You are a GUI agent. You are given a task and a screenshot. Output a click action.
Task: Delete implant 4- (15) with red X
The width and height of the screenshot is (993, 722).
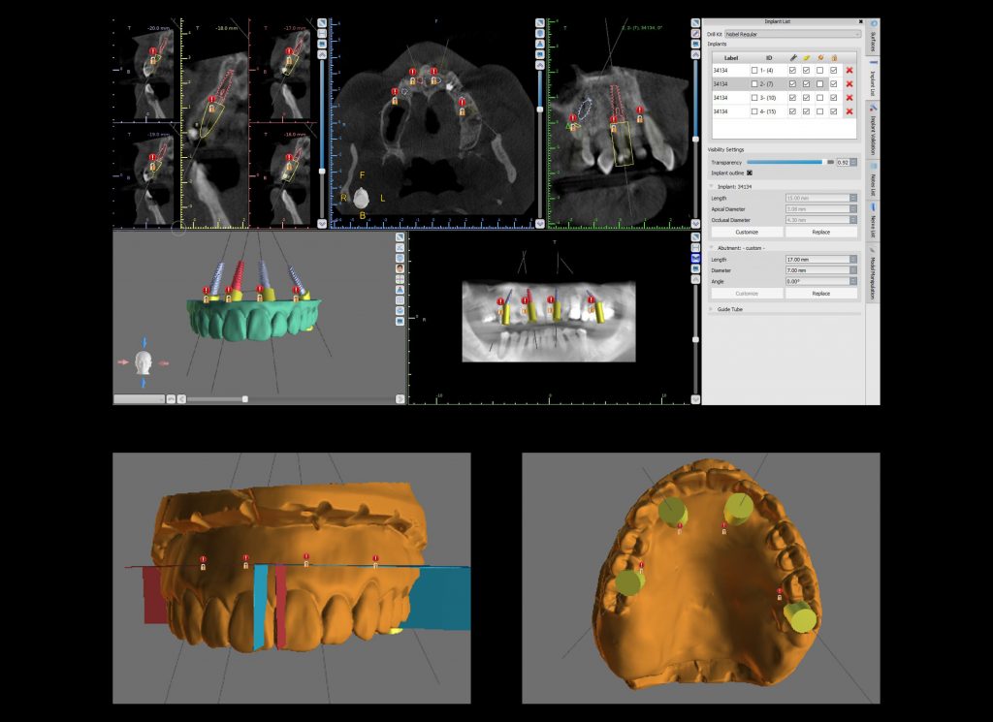point(849,111)
